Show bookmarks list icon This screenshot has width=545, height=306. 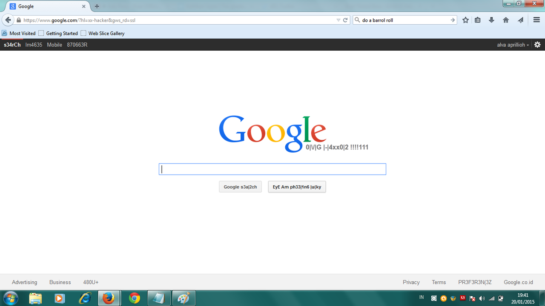point(478,20)
